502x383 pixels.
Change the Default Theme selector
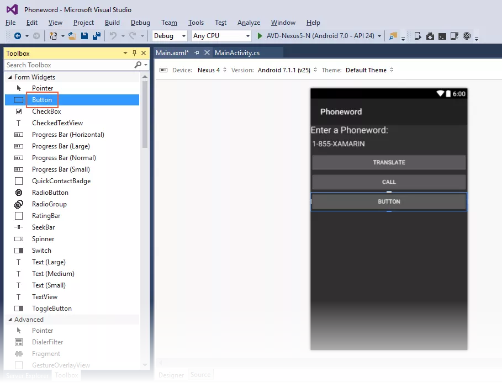[x=369, y=70]
